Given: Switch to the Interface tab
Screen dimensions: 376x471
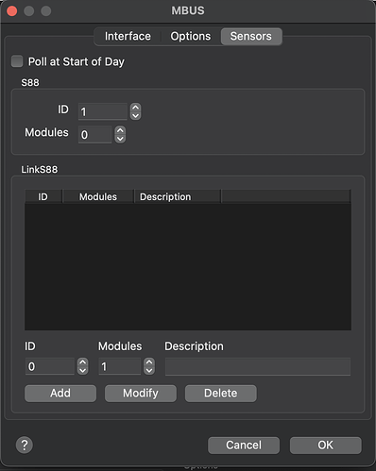Looking at the screenshot, I should (128, 36).
